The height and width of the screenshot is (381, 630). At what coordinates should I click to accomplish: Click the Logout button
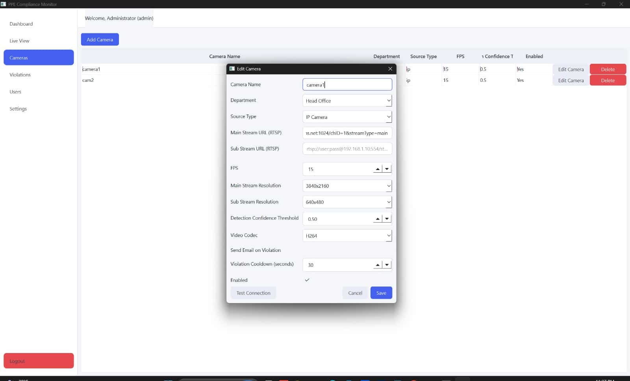39,361
